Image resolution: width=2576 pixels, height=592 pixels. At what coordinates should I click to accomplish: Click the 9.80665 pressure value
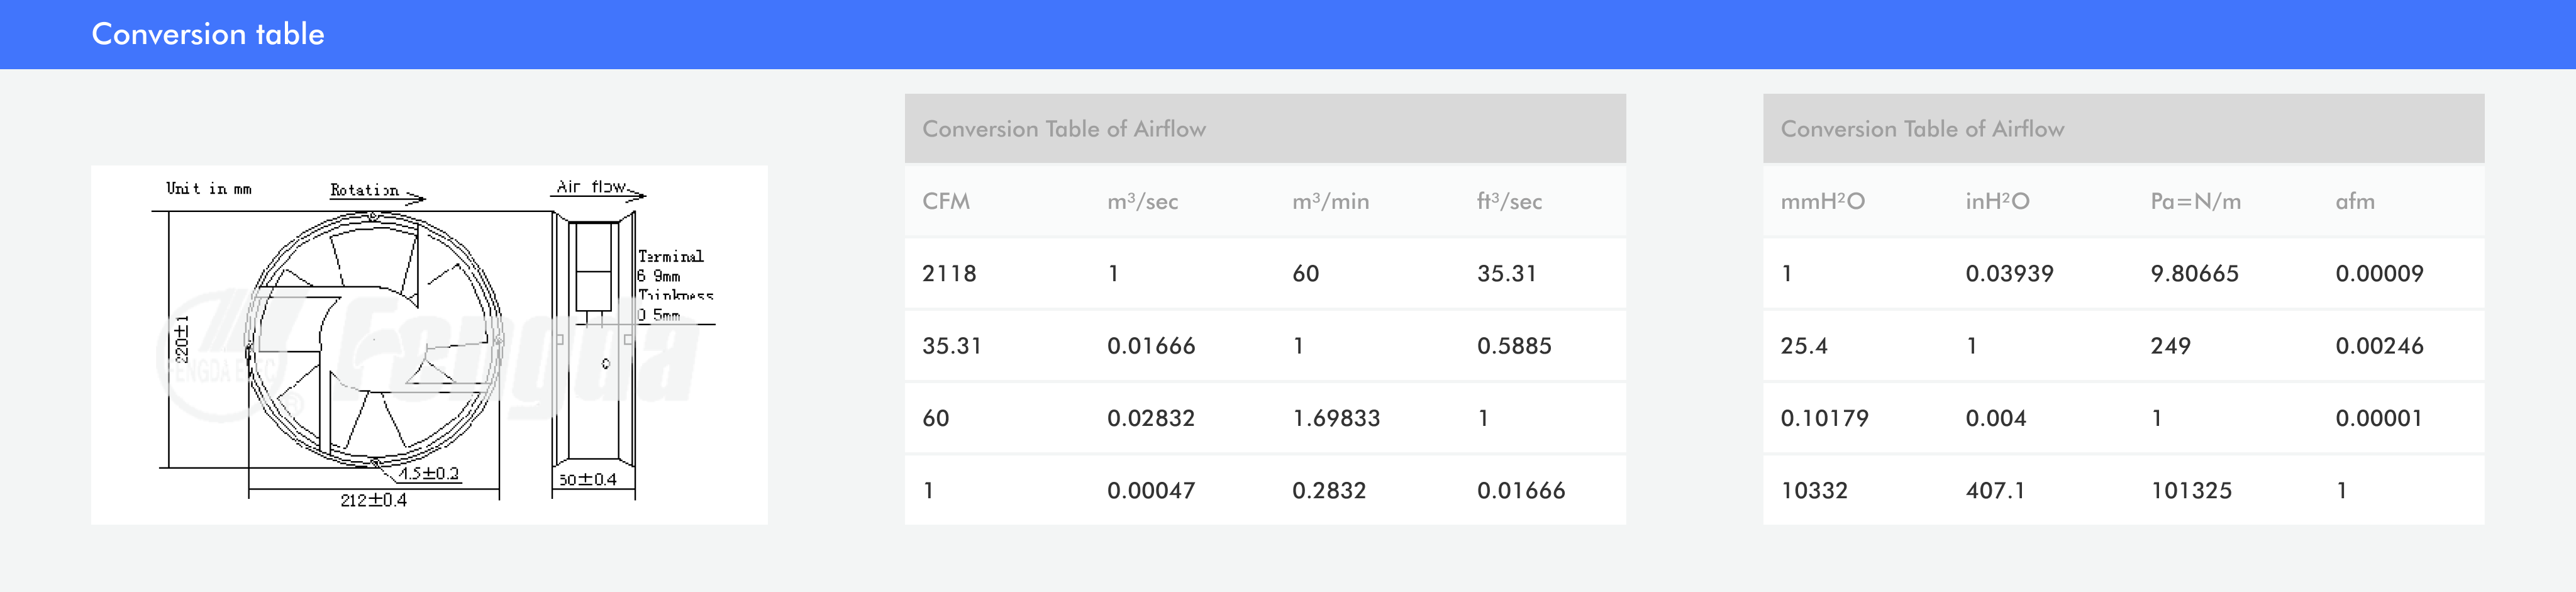pyautogui.click(x=2194, y=273)
